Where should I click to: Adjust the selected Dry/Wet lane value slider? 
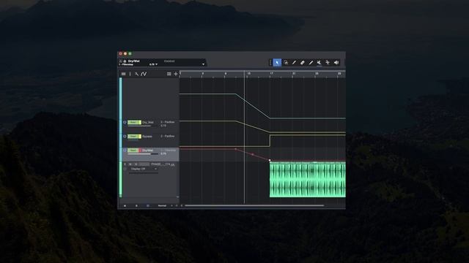[144, 154]
